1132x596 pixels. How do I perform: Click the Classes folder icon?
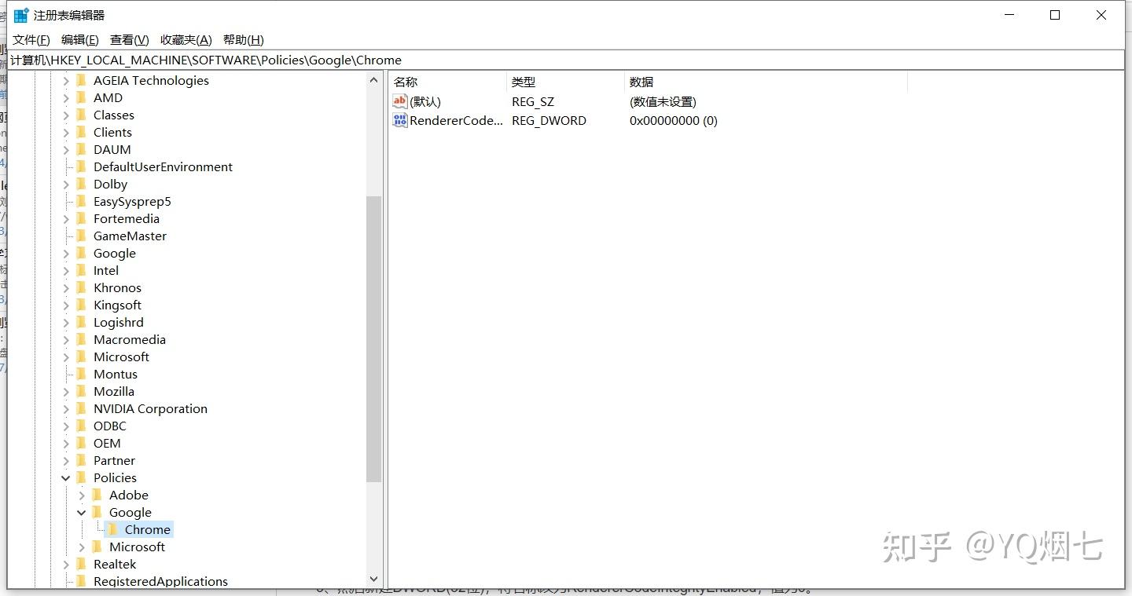pos(82,115)
